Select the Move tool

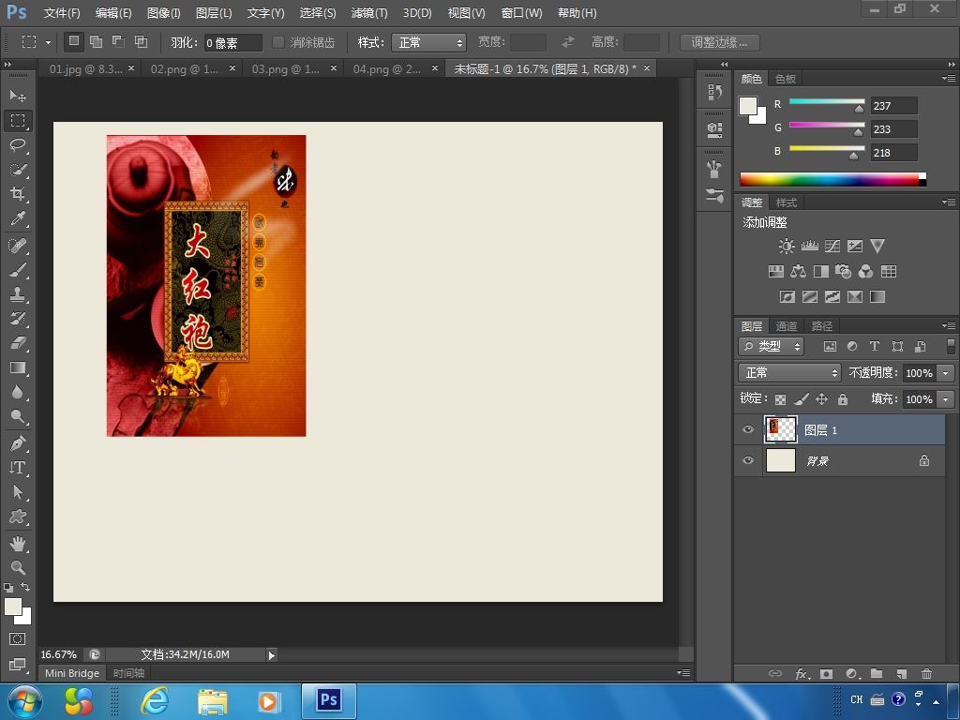[18, 97]
